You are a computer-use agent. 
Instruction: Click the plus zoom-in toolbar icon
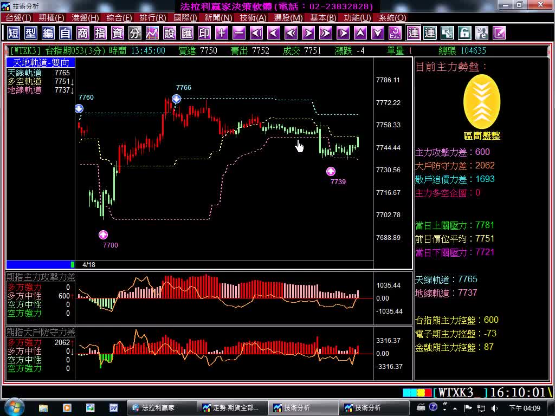coord(222,33)
